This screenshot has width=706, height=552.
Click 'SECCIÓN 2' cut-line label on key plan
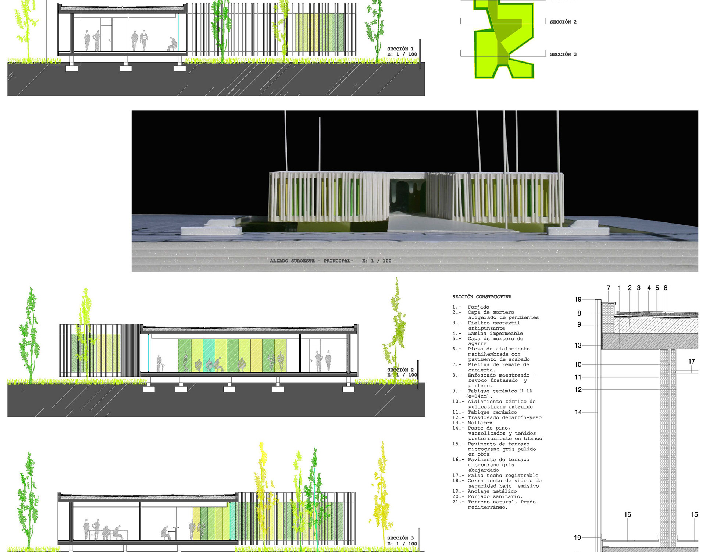pyautogui.click(x=563, y=22)
